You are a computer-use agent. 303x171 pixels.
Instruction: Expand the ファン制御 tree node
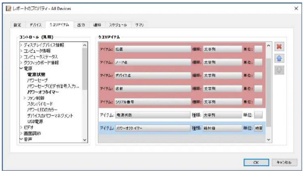25,98
